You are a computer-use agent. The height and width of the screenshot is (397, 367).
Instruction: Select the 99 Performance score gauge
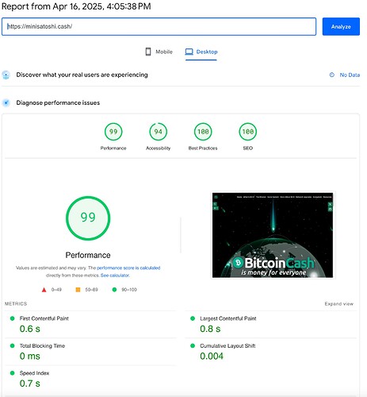(113, 137)
